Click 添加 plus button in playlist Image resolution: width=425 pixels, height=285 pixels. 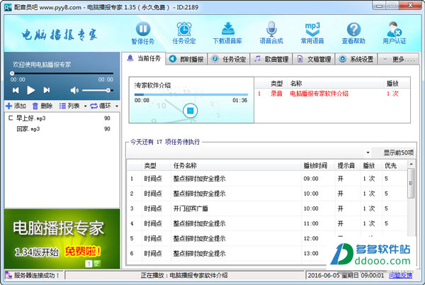click(16, 106)
